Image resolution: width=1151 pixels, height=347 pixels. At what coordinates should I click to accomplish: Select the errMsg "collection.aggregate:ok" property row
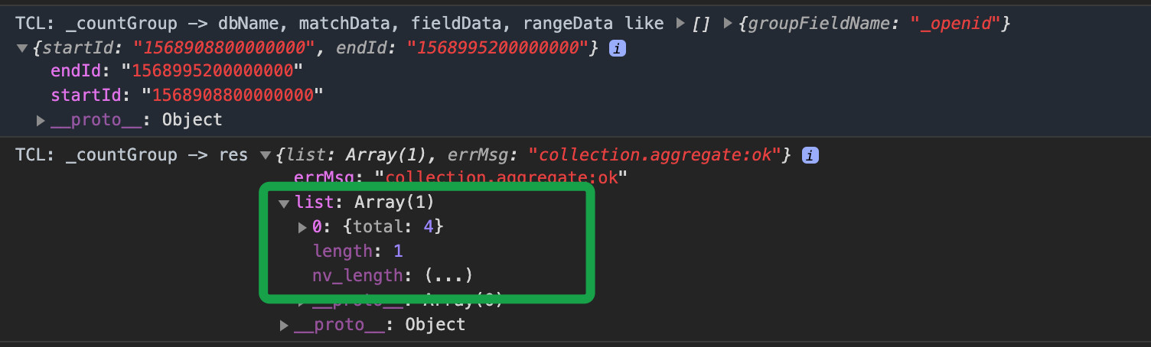point(461,179)
